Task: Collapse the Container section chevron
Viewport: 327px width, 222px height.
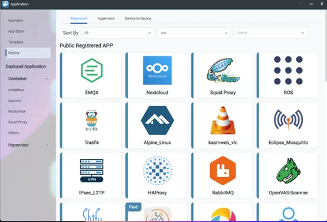Action: click(x=47, y=79)
